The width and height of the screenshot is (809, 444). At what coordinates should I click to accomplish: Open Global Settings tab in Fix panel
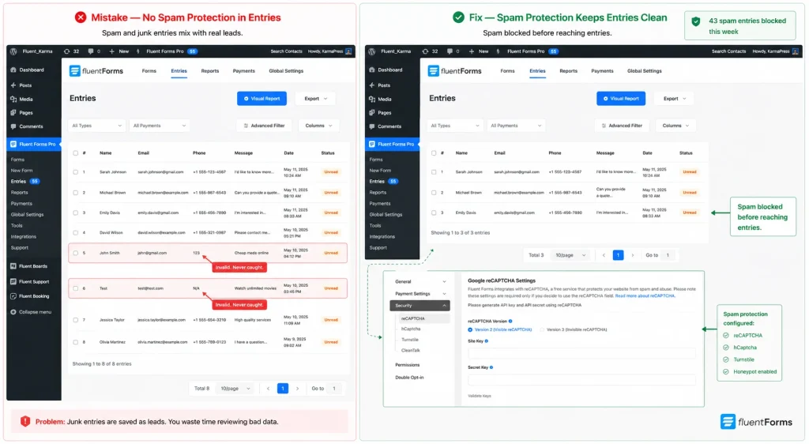point(645,71)
